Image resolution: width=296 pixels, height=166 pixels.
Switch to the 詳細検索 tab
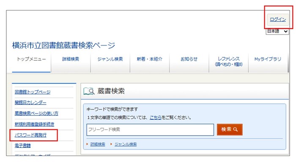(71, 63)
